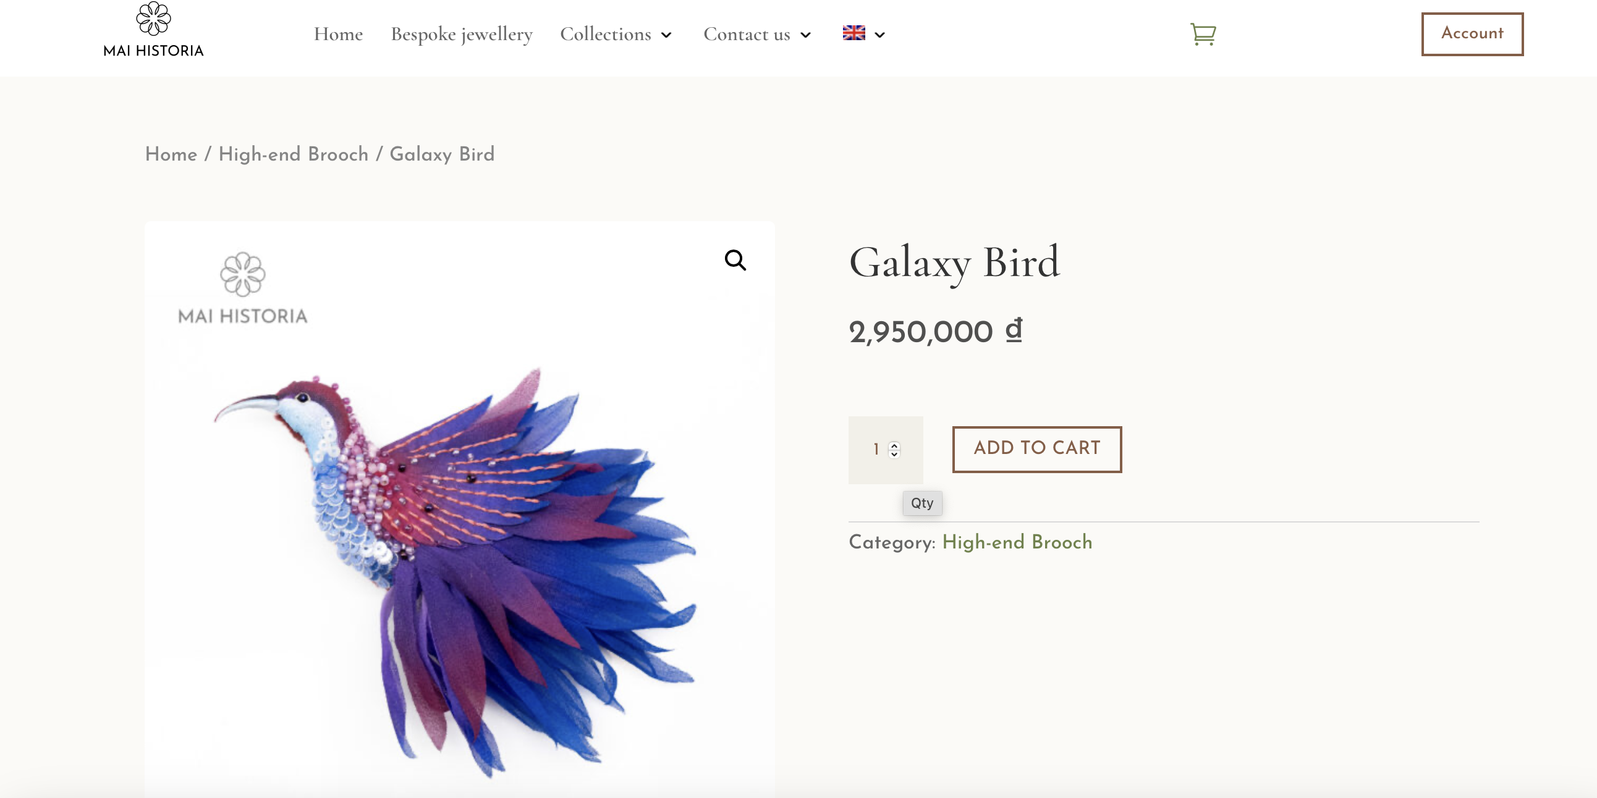The image size is (1597, 798).
Task: Click the magnifying glass zoom icon
Action: [735, 260]
